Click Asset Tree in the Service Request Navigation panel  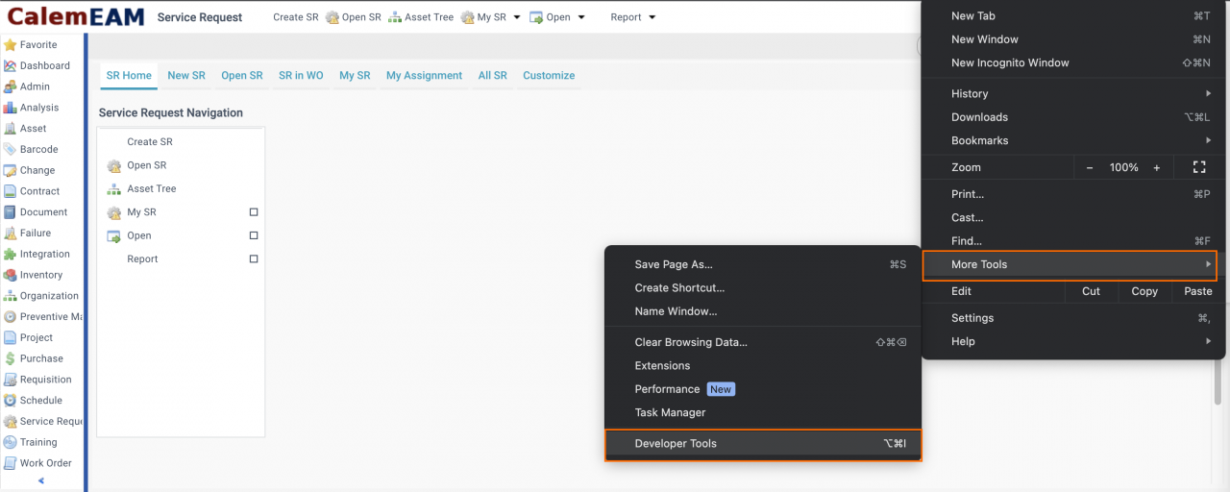pos(152,188)
